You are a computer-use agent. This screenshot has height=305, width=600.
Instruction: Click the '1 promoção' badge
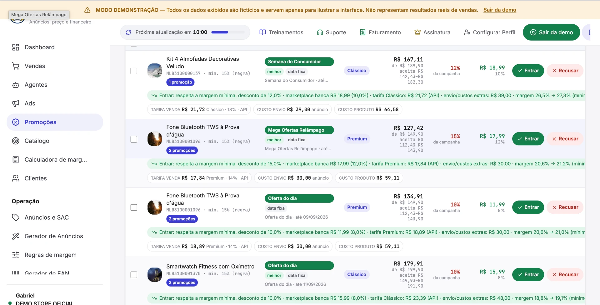click(180, 82)
